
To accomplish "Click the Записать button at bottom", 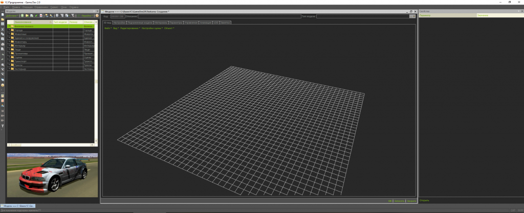I will [399, 201].
